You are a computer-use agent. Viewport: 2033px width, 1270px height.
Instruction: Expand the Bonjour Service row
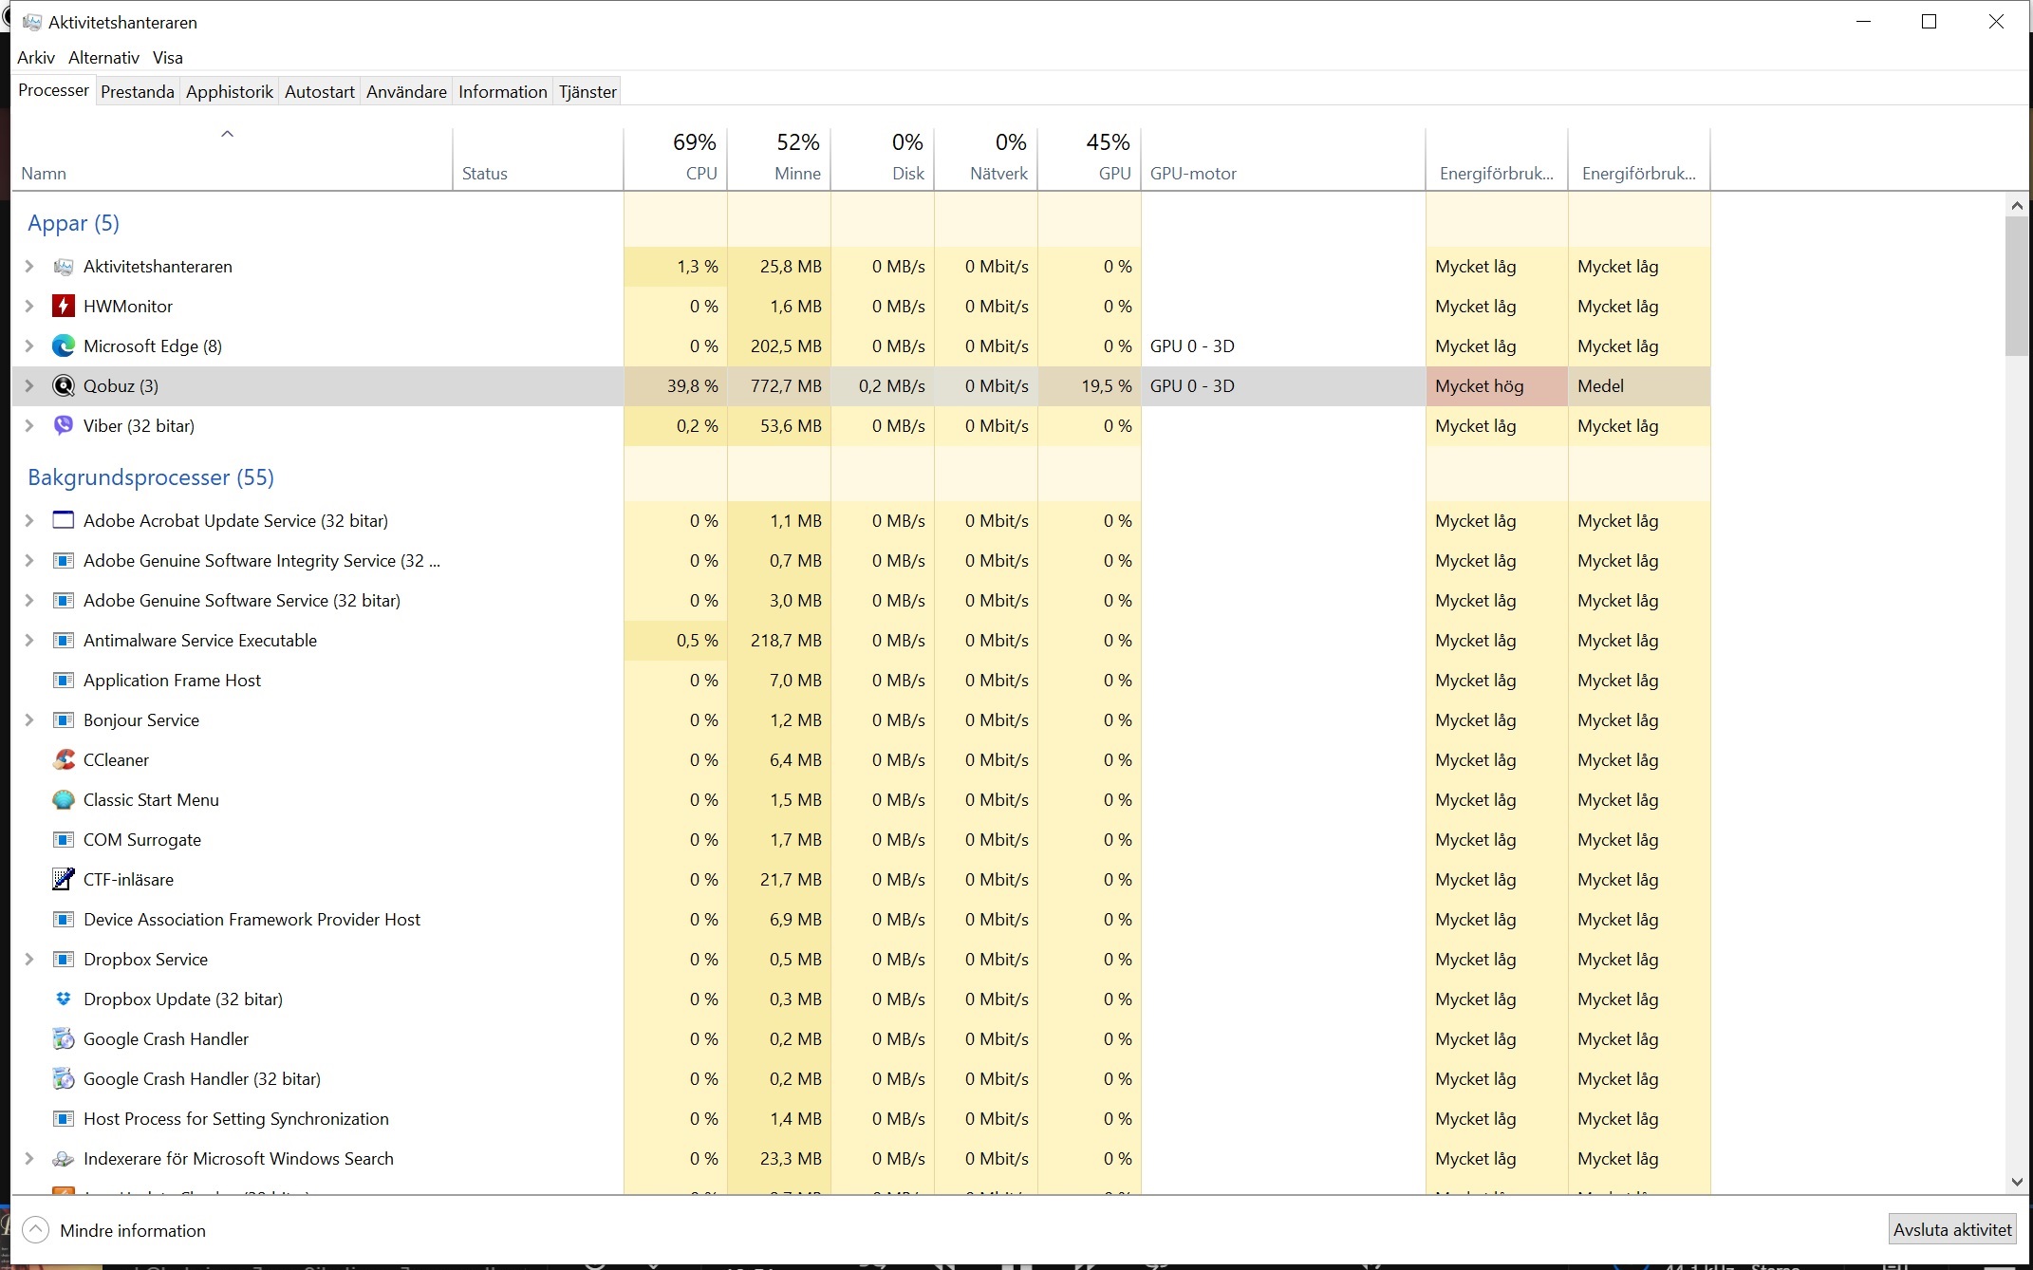pos(29,720)
